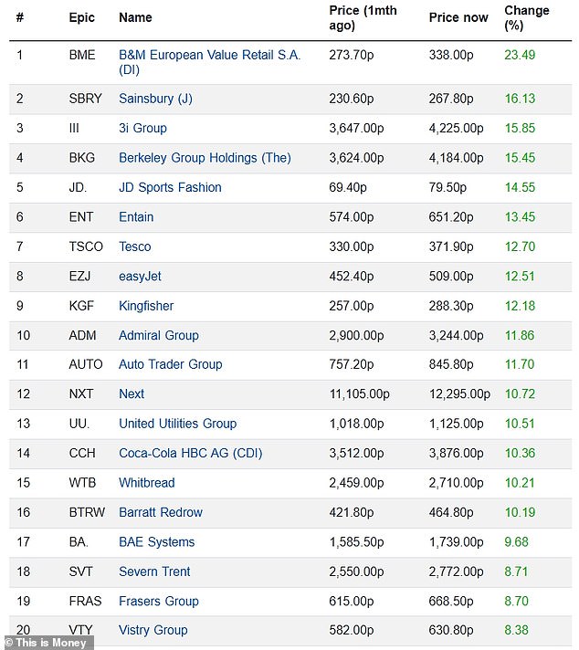The height and width of the screenshot is (650, 579).
Task: Open the Sainsbury (J) company link
Action: 155,99
